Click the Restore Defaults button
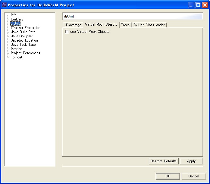The width and height of the screenshot is (210, 184). coord(164,161)
